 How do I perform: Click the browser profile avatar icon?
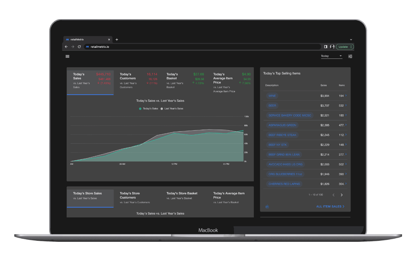(332, 46)
